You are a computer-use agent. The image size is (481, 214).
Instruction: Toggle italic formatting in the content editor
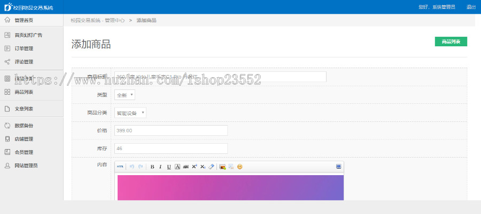(x=160, y=167)
